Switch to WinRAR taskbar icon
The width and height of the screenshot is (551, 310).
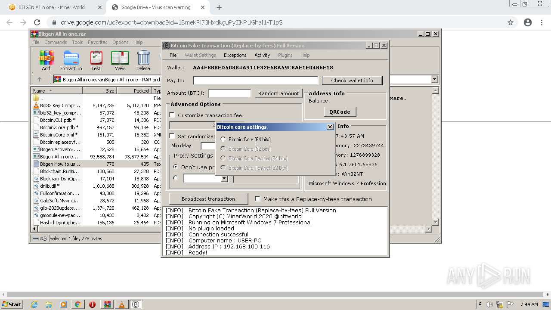[x=107, y=304]
